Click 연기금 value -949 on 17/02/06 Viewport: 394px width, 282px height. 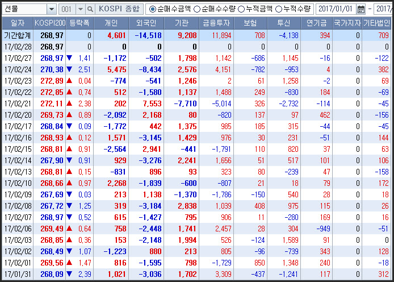(x=324, y=229)
